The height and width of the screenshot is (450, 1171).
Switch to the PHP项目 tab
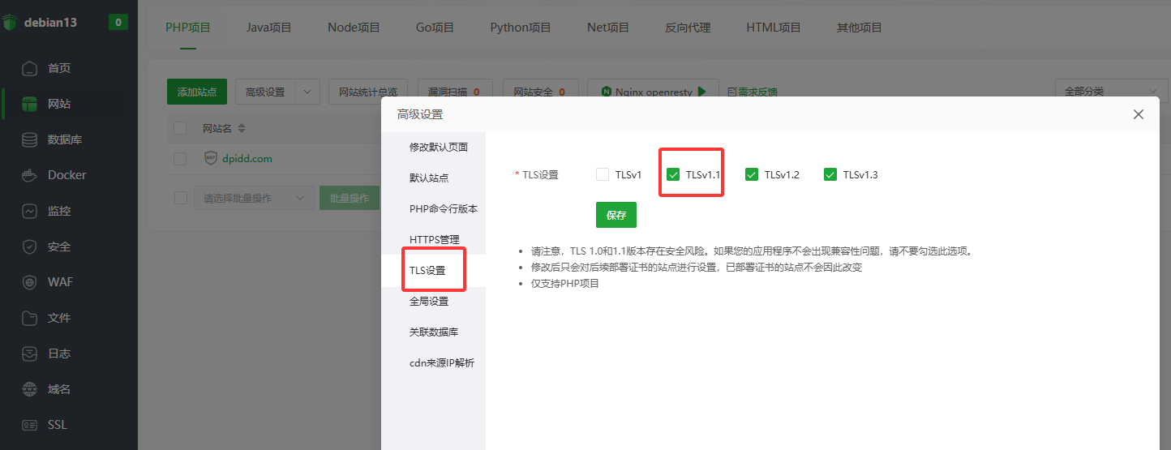188,27
